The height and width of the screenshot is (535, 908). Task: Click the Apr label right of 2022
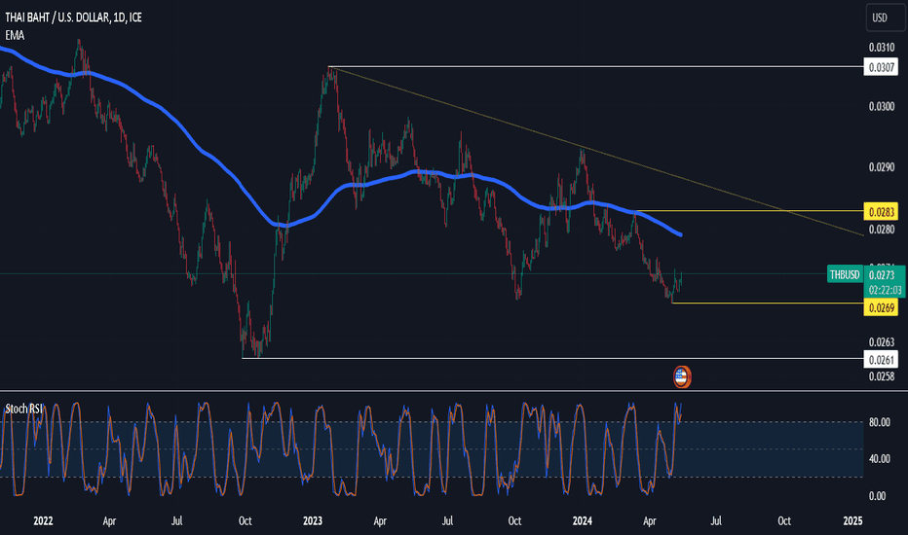[109, 520]
